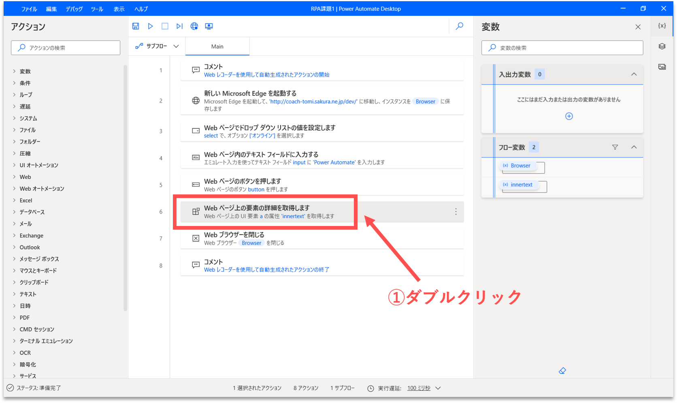Image resolution: width=677 pixels, height=403 pixels.
Task: Click the アクションの検索 search field
Action: [x=66, y=48]
